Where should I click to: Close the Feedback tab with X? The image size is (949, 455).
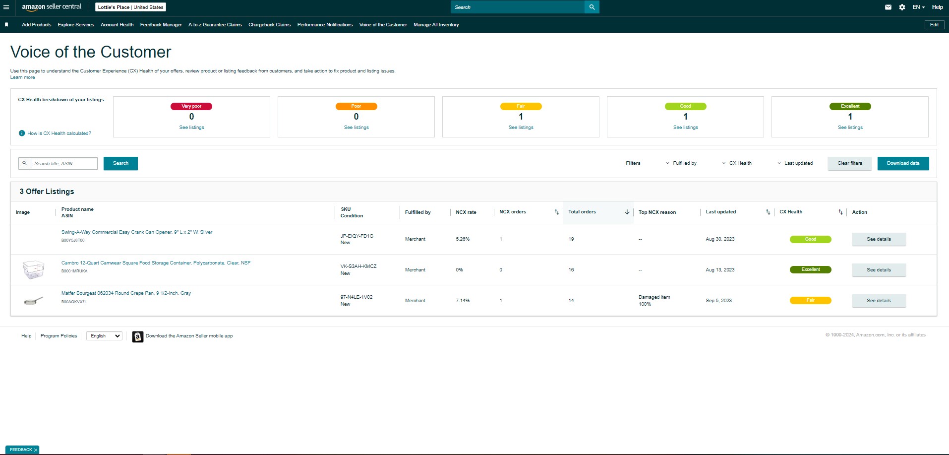pos(36,450)
